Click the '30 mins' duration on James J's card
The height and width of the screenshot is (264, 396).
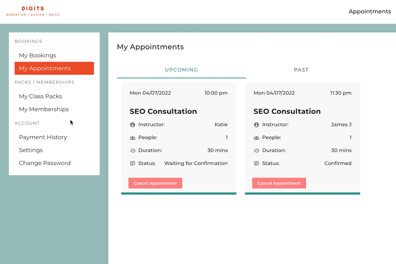click(341, 150)
